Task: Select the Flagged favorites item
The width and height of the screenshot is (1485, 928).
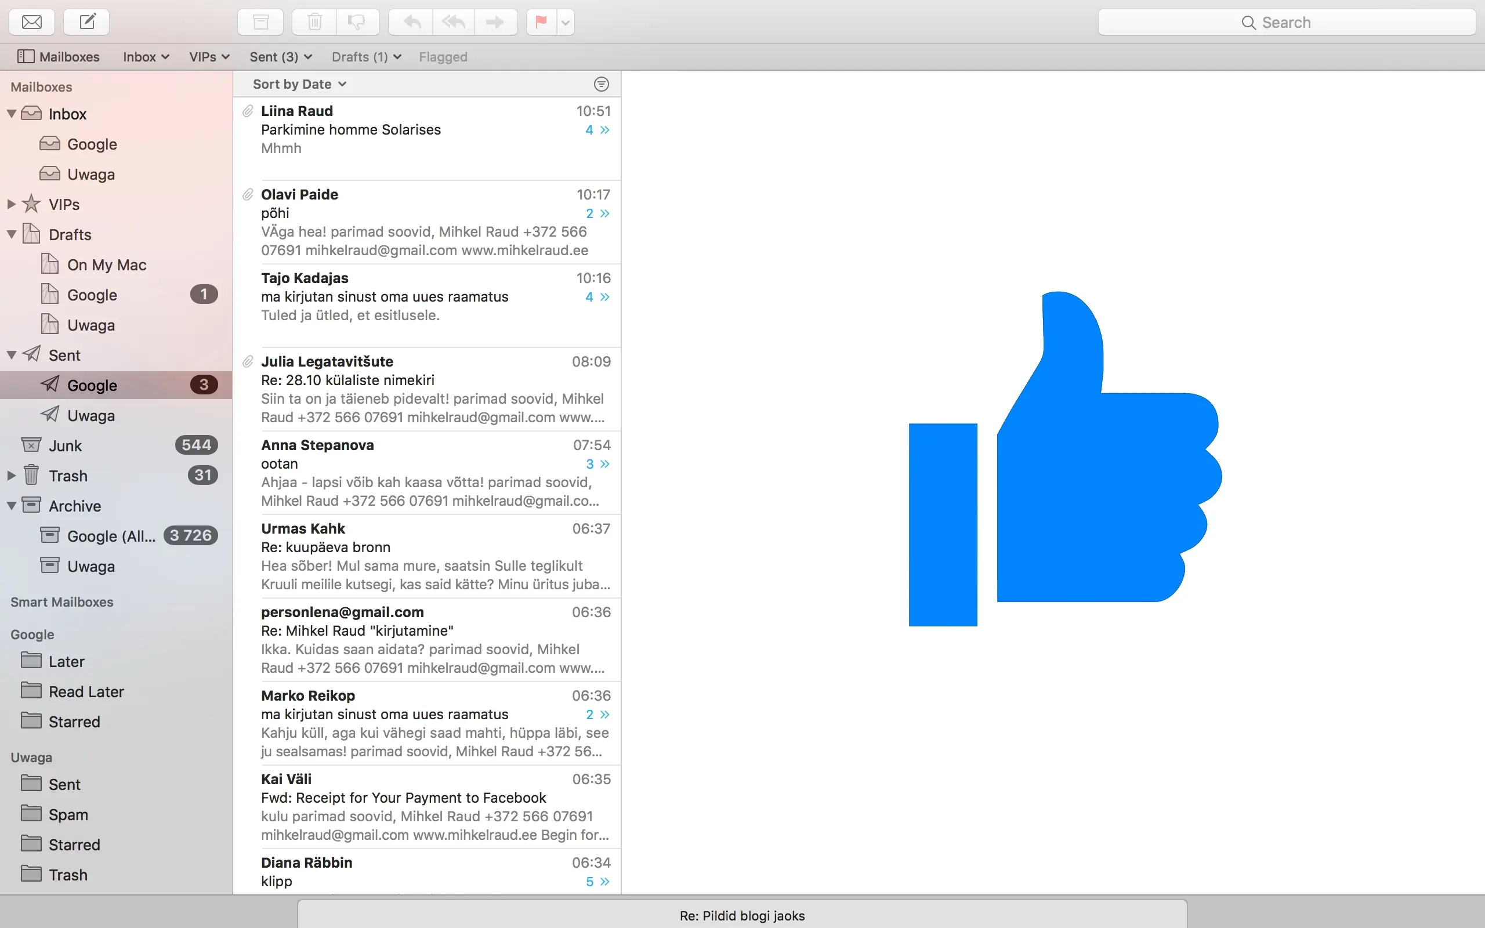Action: [x=443, y=56]
